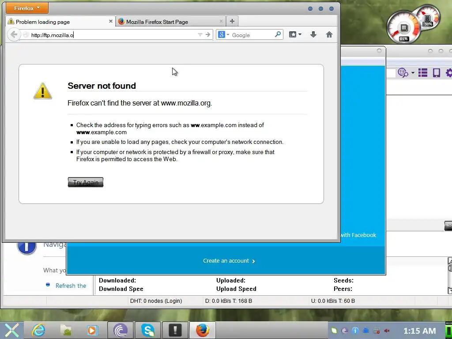Open the URL history dropdown arrow
The image size is (452, 339).
point(200,34)
